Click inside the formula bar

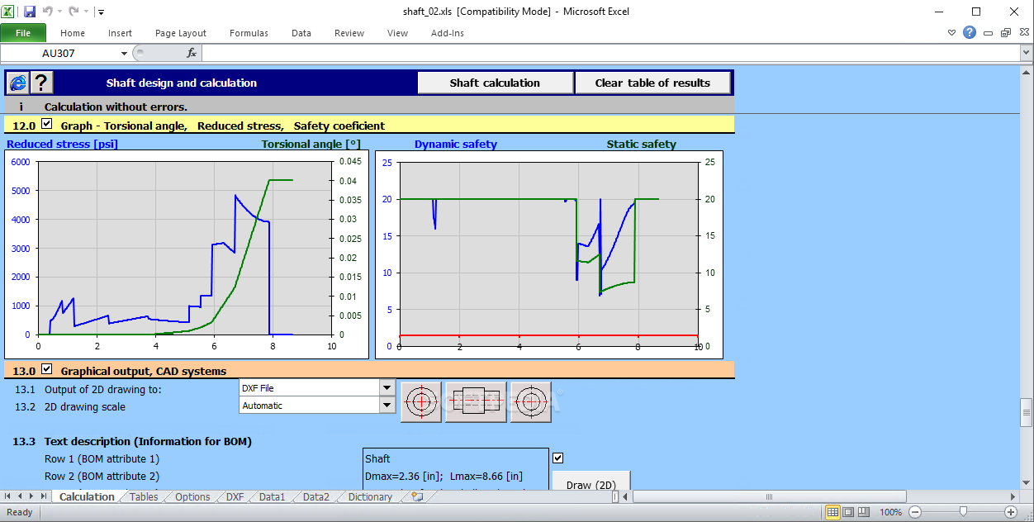[611, 53]
